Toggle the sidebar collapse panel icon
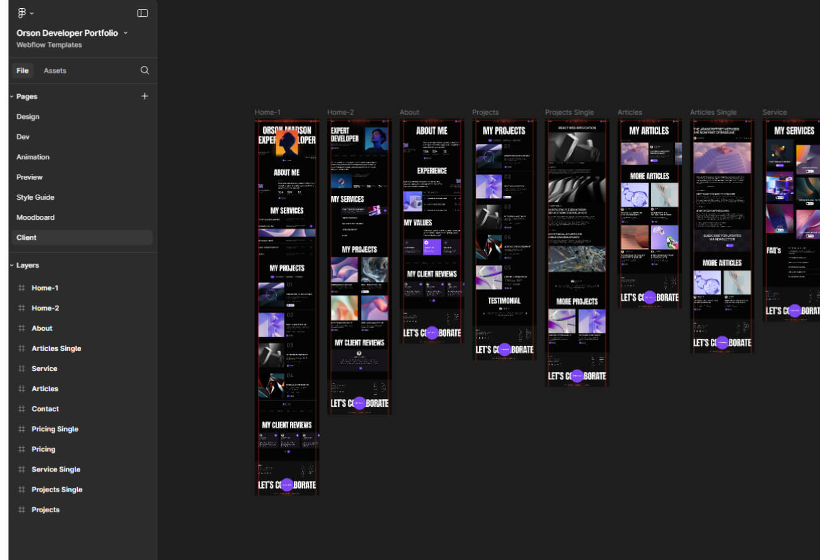The width and height of the screenshot is (820, 560). 143,13
